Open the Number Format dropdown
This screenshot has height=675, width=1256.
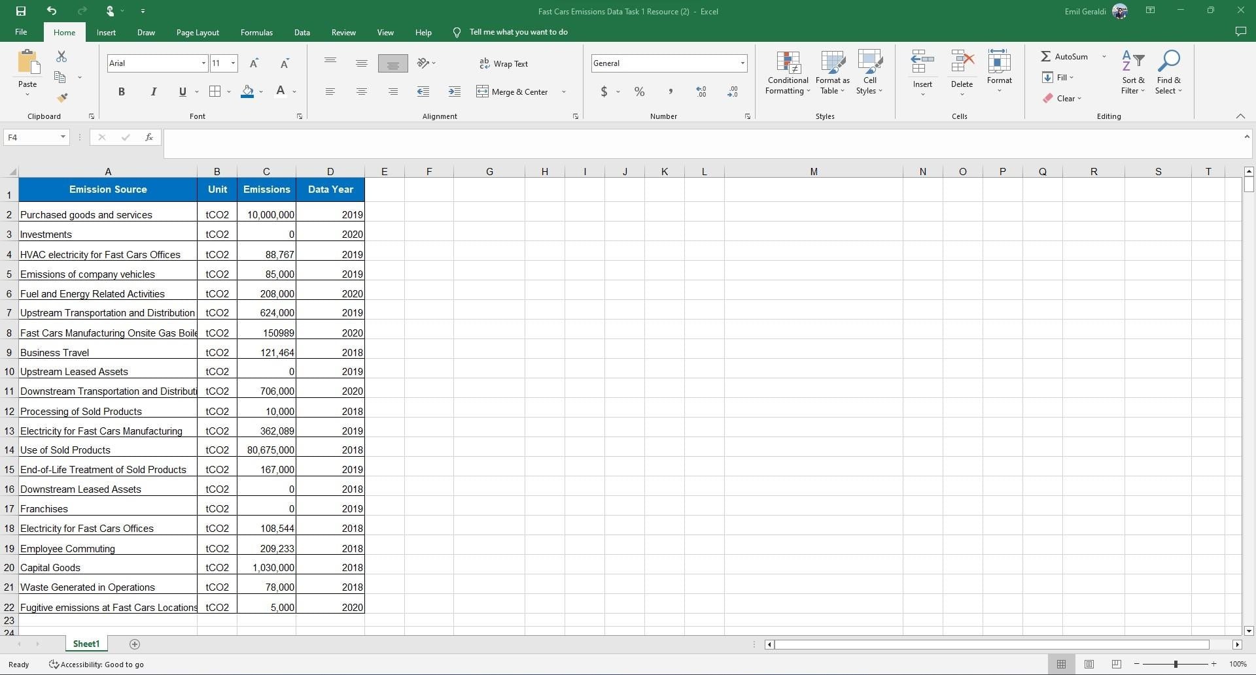point(742,63)
